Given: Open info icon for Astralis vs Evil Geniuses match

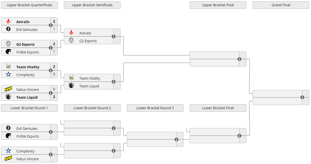Looking at the screenshot, I should pos(51,25).
